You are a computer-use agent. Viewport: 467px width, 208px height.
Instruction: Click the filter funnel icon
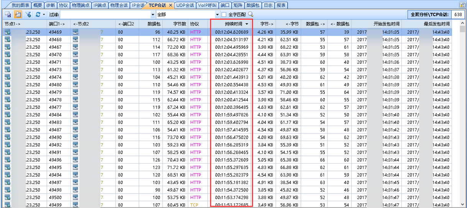coord(28,15)
